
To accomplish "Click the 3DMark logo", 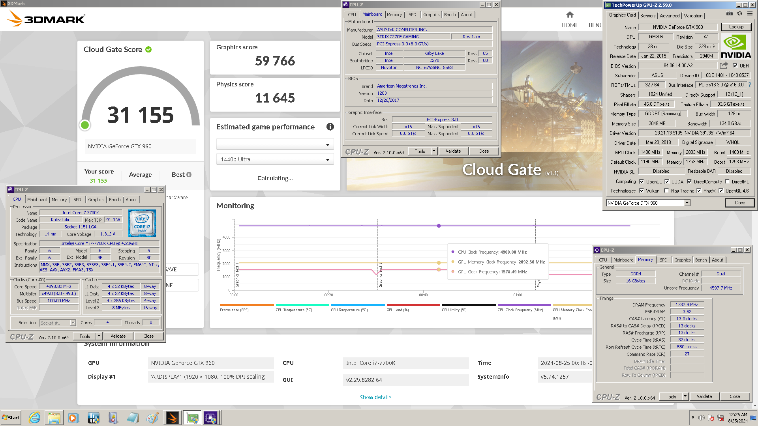I will (x=47, y=18).
